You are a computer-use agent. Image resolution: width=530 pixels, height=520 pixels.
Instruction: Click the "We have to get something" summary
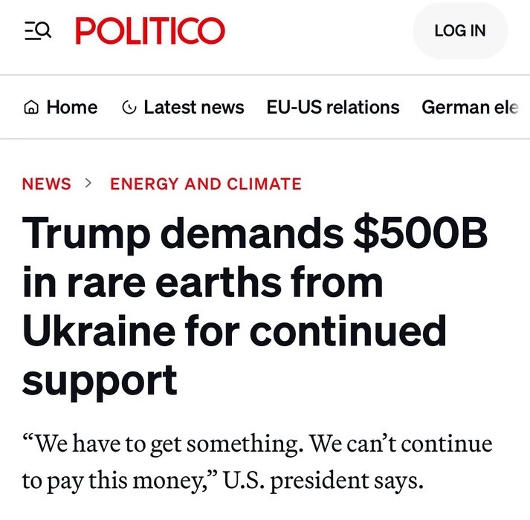coord(256,461)
